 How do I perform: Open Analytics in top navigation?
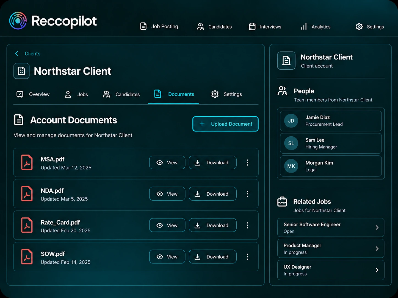click(x=316, y=27)
